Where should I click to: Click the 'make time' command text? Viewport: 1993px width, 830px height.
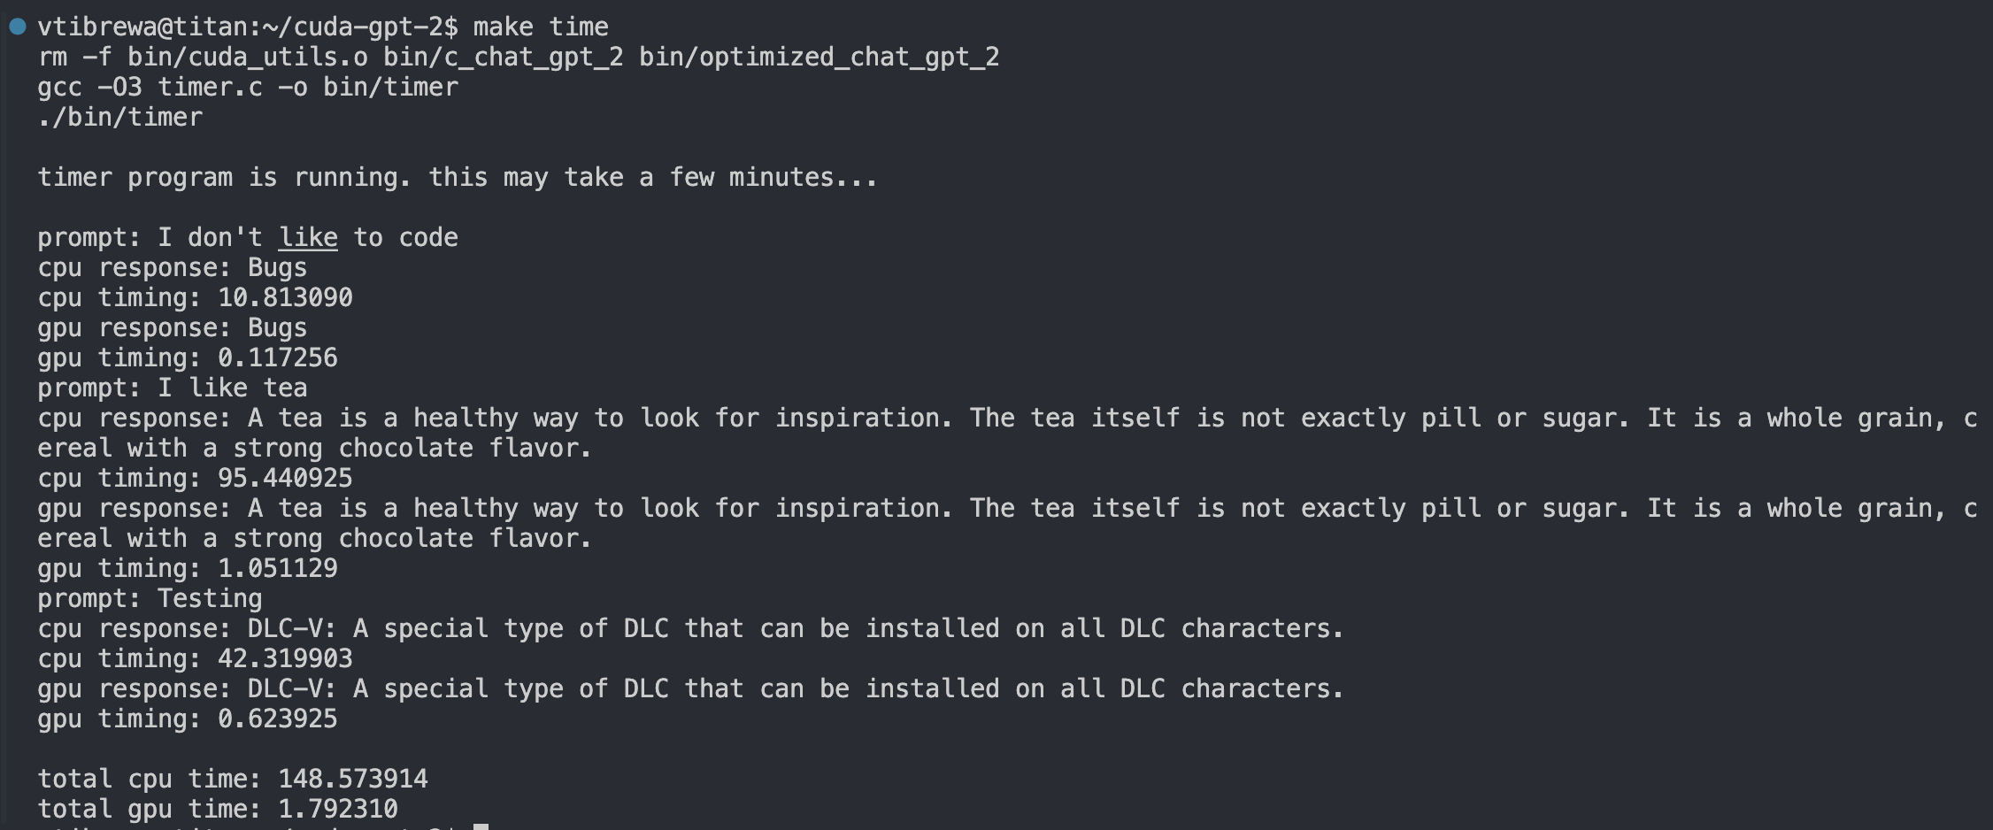(541, 27)
